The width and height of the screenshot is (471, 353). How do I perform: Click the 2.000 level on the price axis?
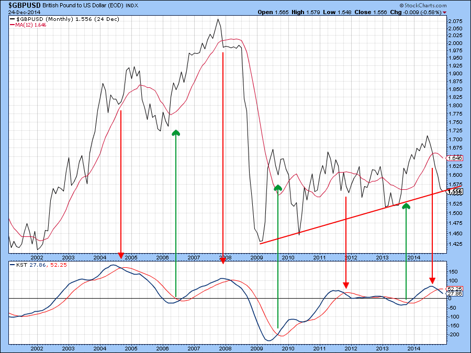pyautogui.click(x=455, y=43)
